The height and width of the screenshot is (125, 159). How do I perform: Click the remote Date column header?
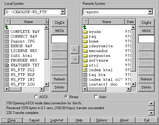pyautogui.click(x=130, y=22)
